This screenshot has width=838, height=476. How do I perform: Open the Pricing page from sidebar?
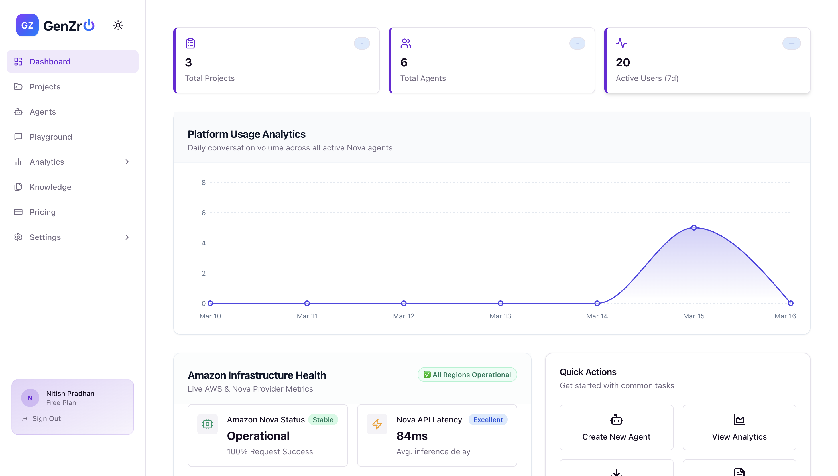pyautogui.click(x=42, y=212)
